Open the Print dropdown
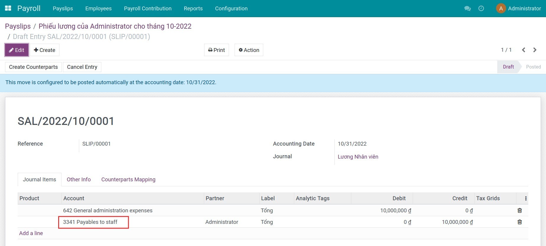 coord(217,50)
